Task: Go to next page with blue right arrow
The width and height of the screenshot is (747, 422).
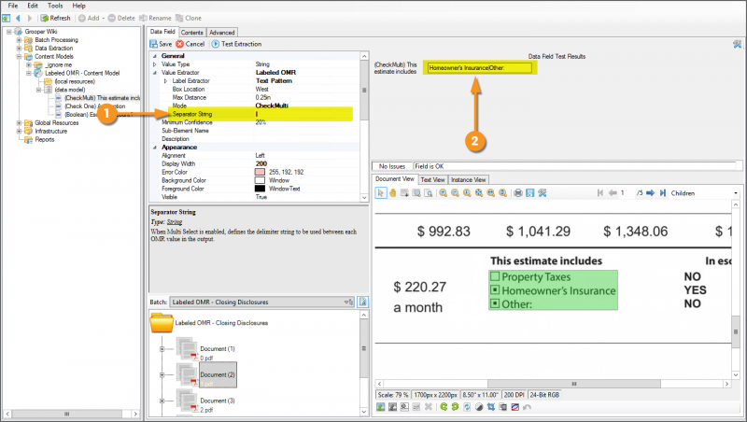Action: [x=650, y=193]
